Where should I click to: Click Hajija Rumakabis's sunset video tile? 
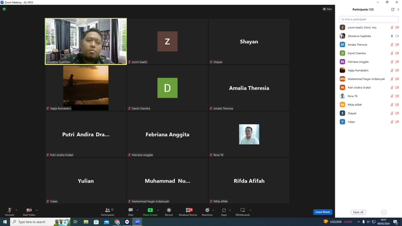tap(85, 88)
